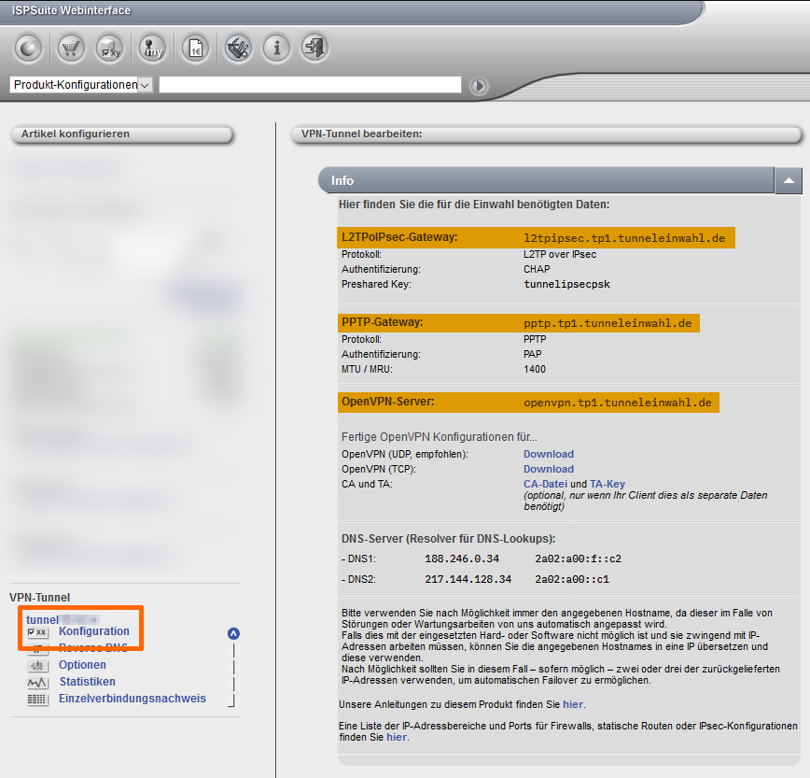Download the OpenVPN TCP configuration

pyautogui.click(x=548, y=470)
